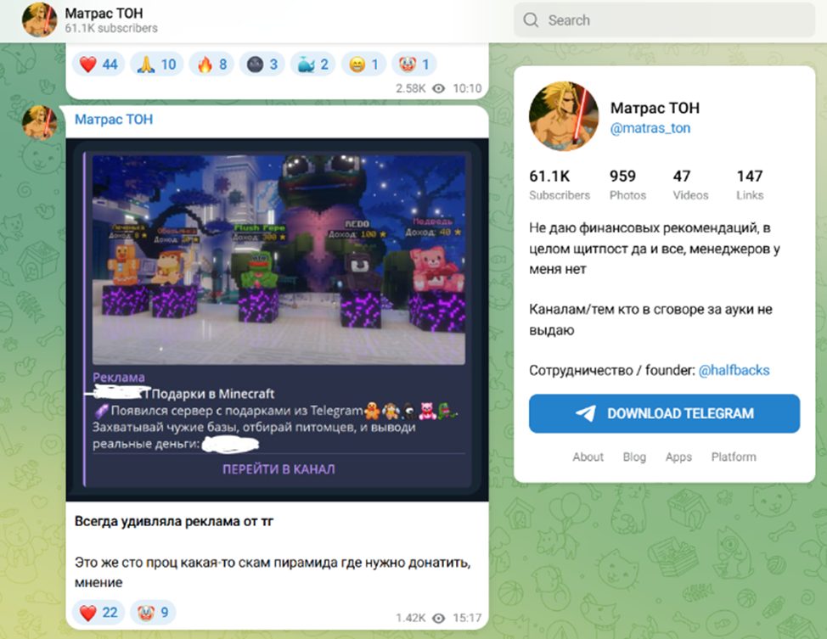Click the magnifier icon in Search field

pyautogui.click(x=531, y=20)
